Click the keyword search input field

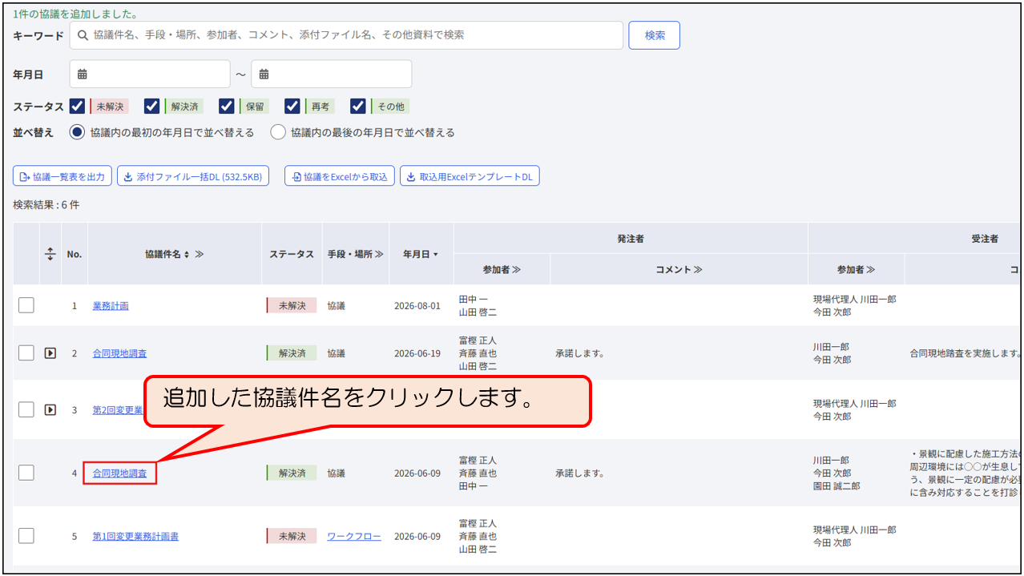click(x=346, y=35)
